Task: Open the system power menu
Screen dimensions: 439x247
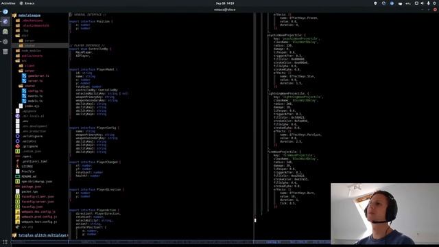Action: pyautogui.click(x=434, y=3)
